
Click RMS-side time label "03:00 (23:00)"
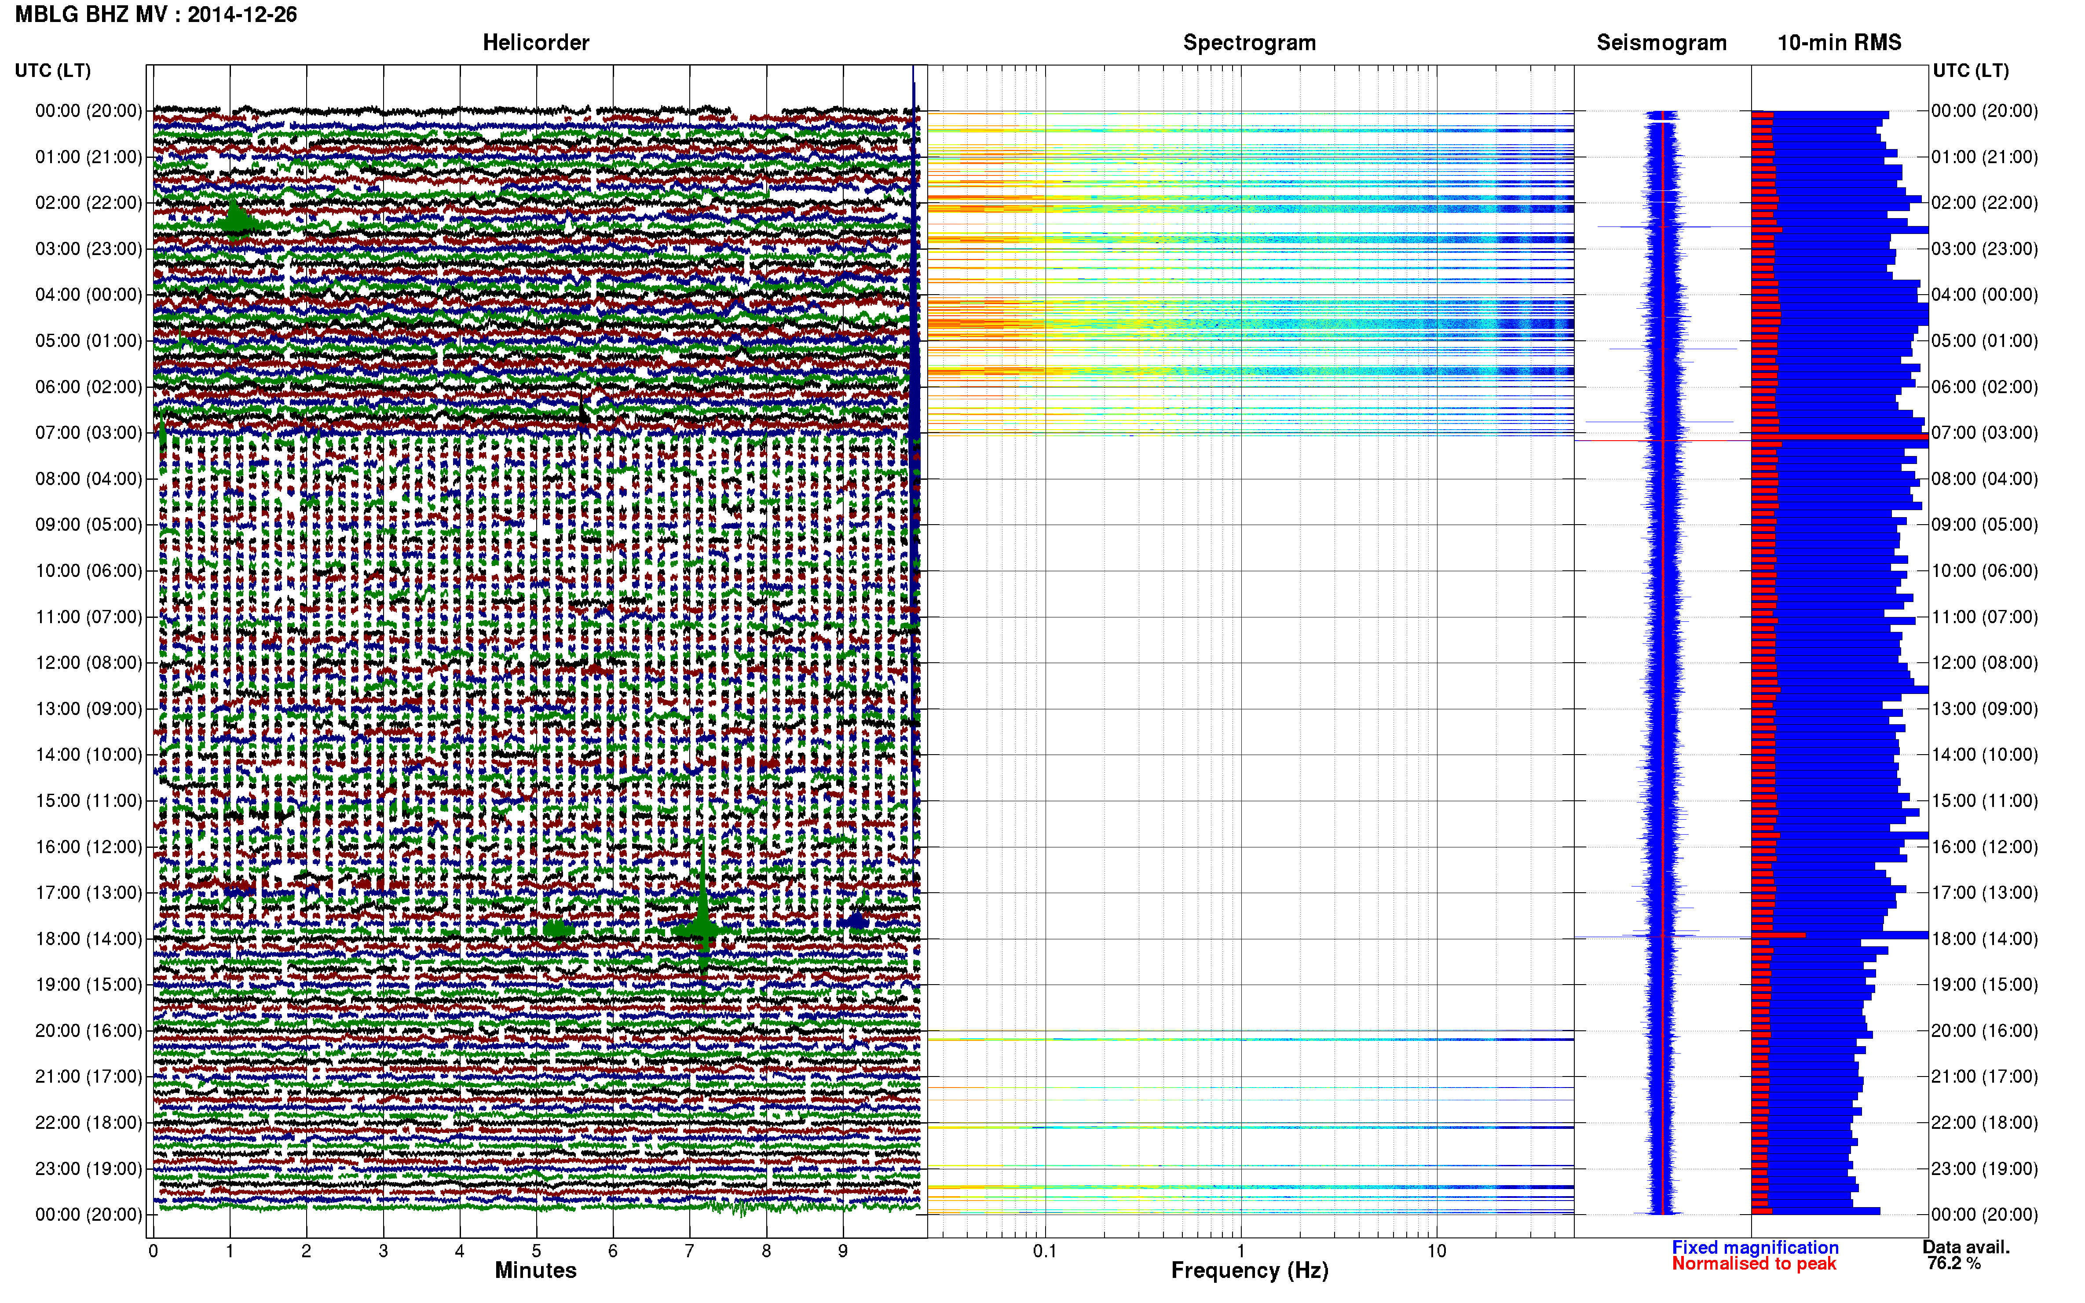click(x=1984, y=249)
